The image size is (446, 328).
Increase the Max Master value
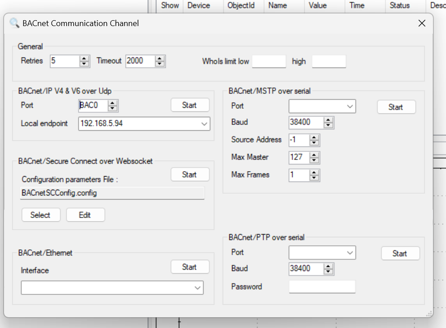(314, 155)
